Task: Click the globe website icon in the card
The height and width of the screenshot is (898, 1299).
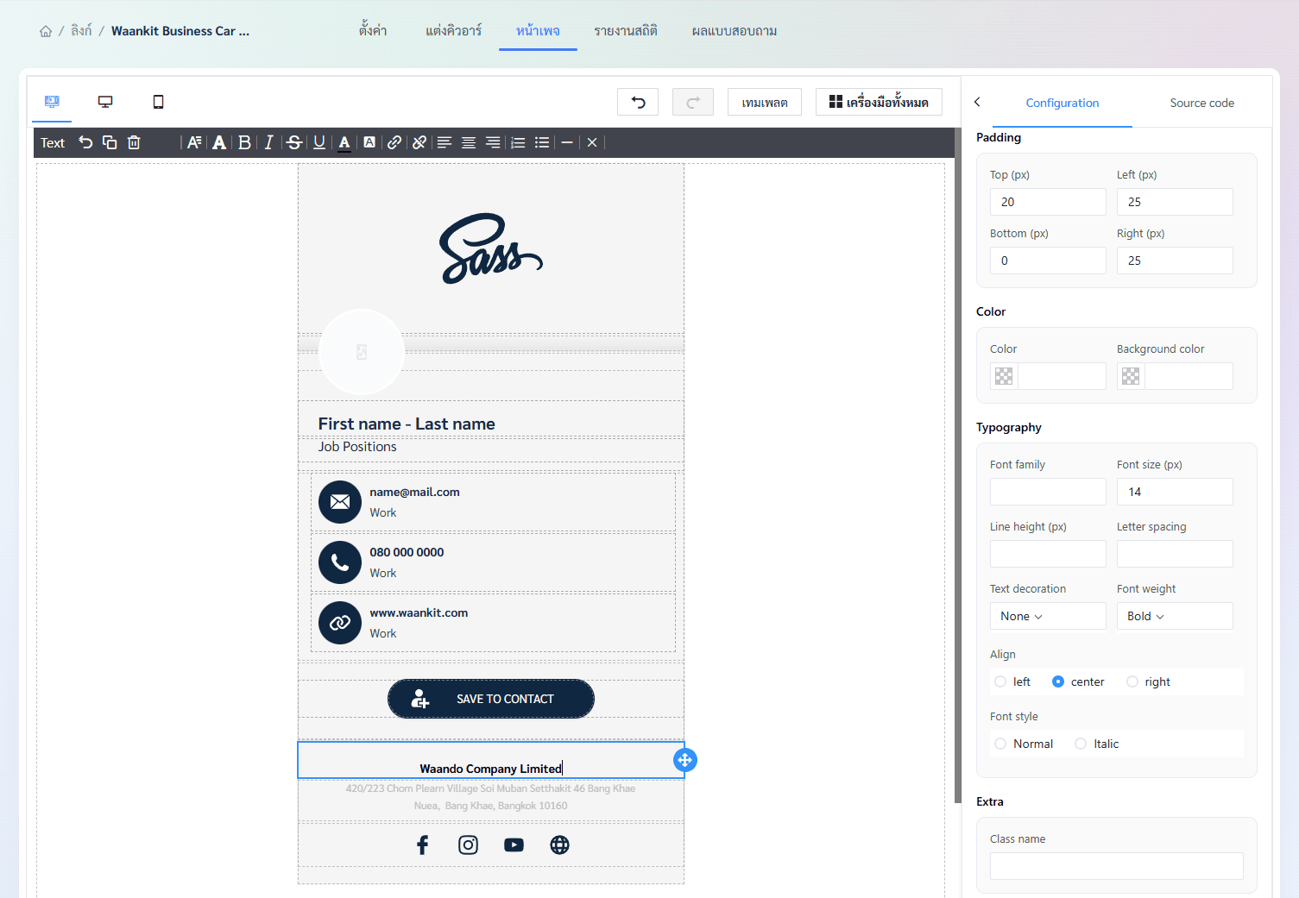Action: (559, 845)
